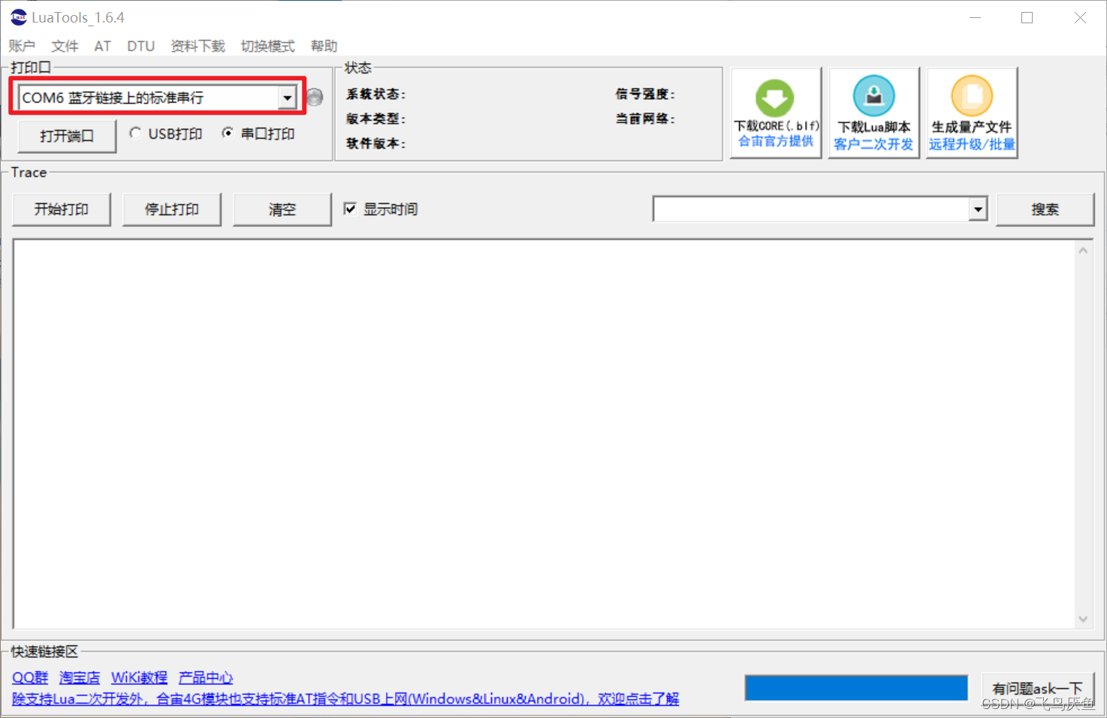Viewport: 1107px width, 718px height.
Task: Click the 系统状态 label
Action: point(376,94)
